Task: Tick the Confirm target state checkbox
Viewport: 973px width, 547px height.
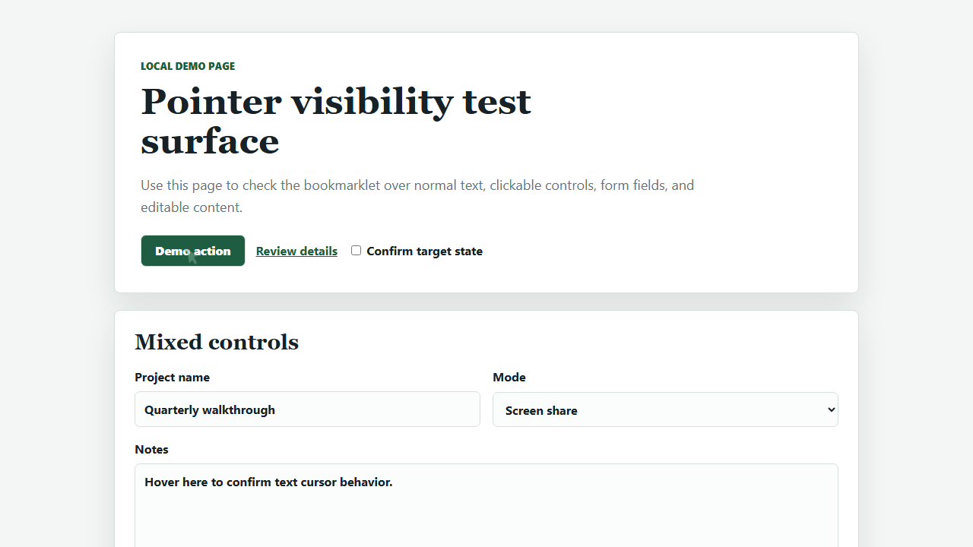Action: click(x=356, y=251)
